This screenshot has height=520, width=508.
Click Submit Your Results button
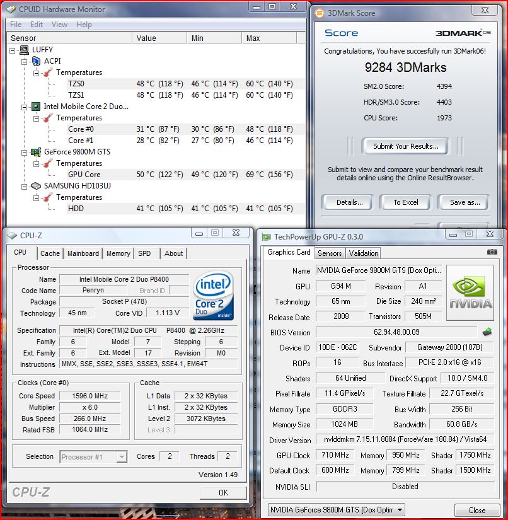[x=405, y=146]
